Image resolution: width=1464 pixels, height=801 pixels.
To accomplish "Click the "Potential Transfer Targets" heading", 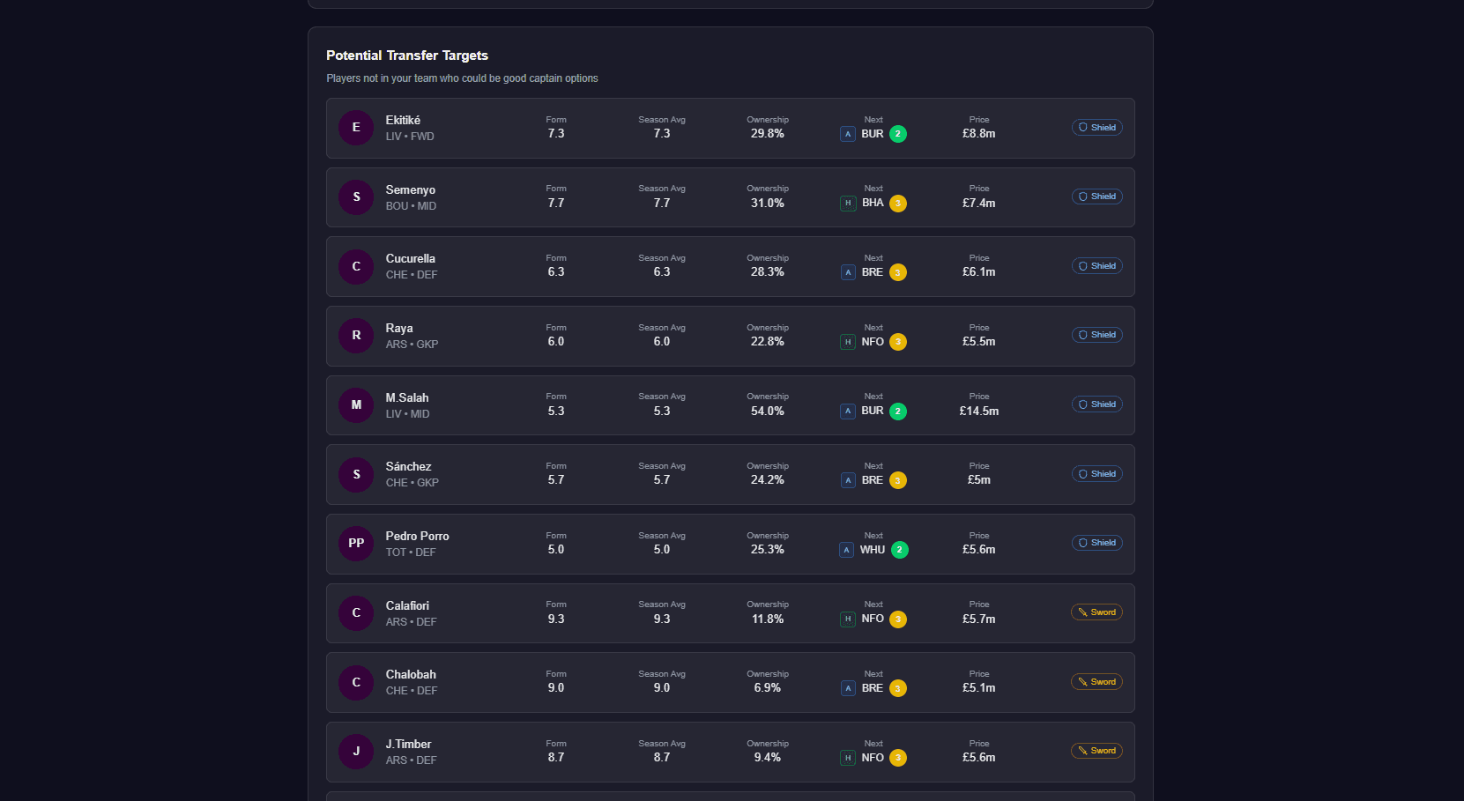I will point(406,56).
